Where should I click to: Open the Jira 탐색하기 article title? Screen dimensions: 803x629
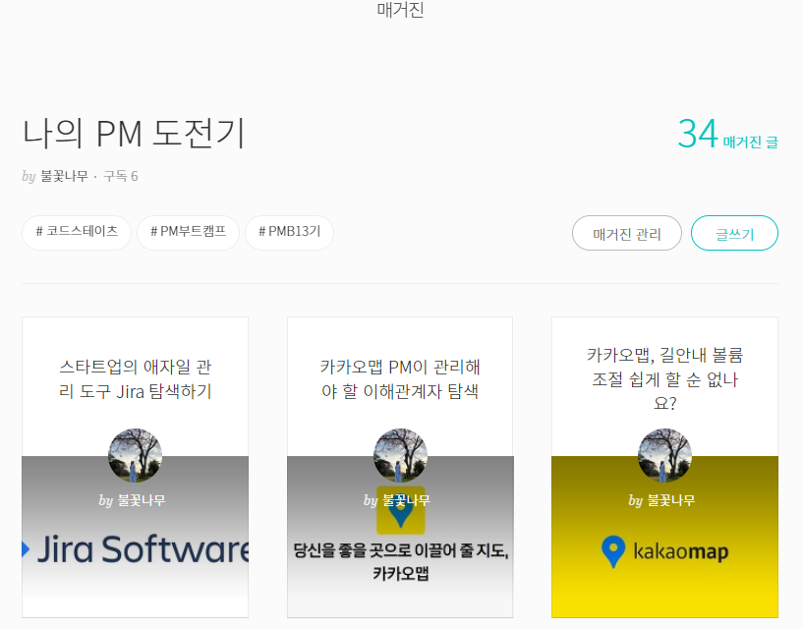point(136,379)
